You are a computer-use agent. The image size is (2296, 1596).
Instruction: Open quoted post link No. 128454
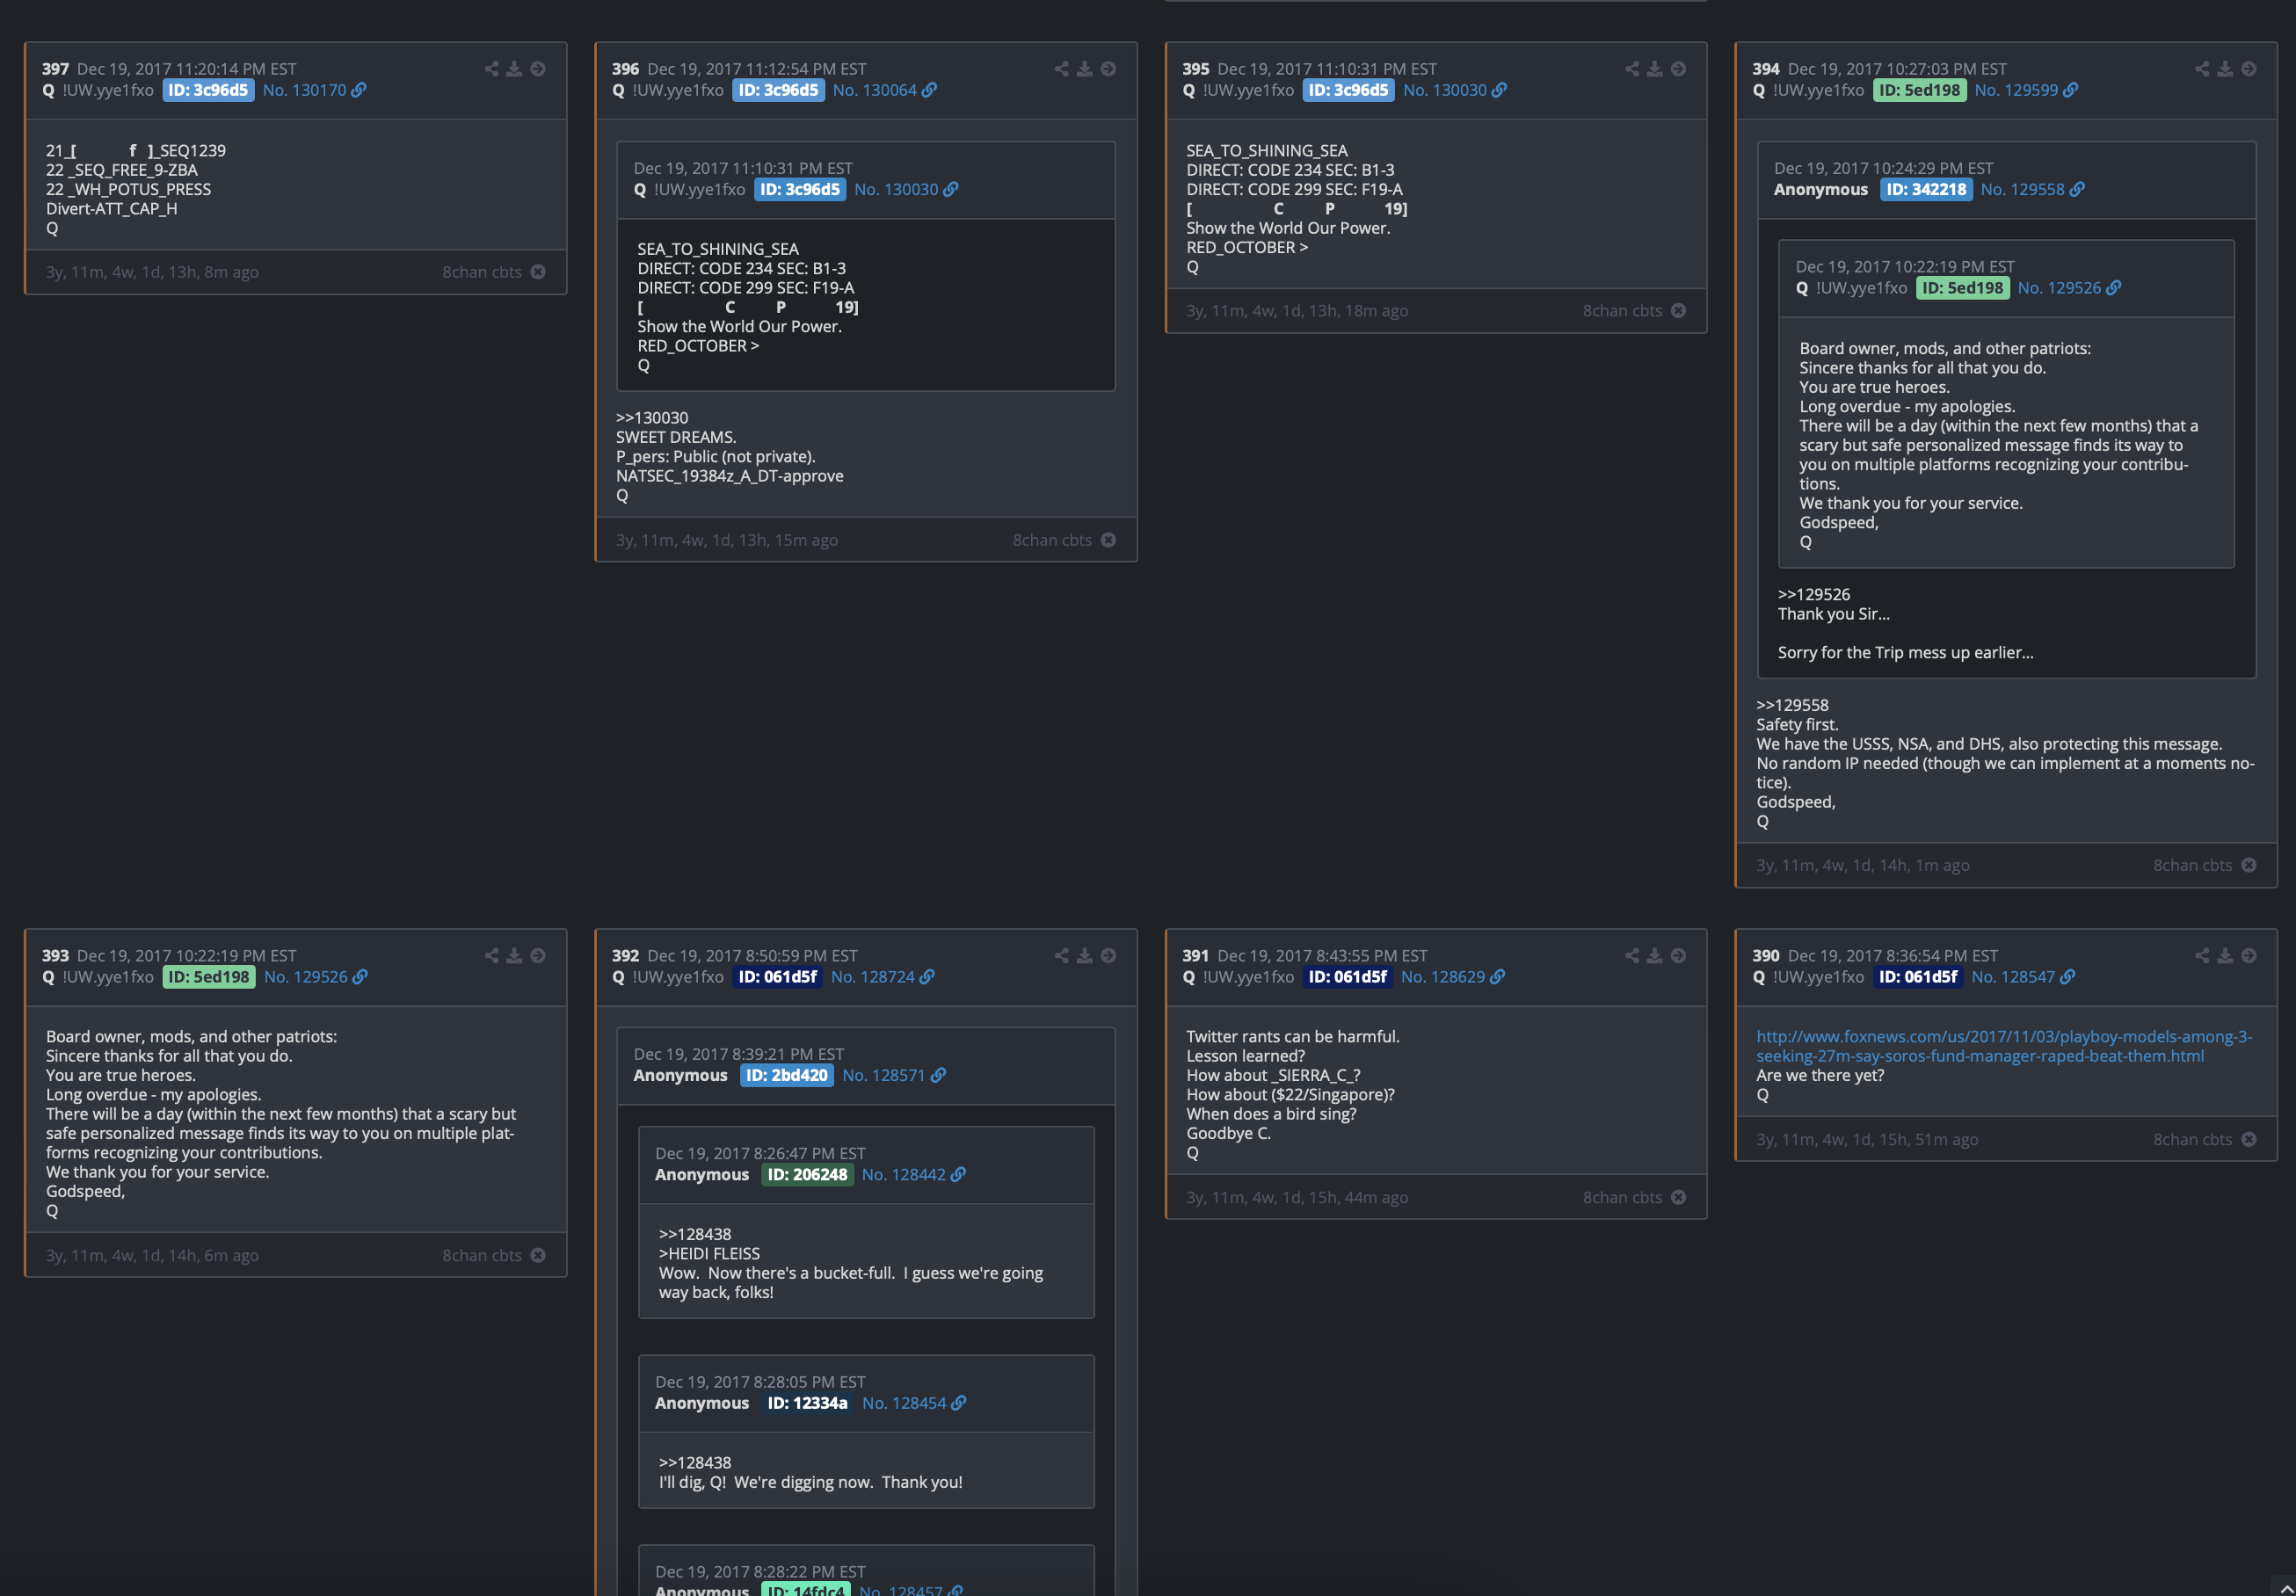pyautogui.click(x=914, y=1403)
